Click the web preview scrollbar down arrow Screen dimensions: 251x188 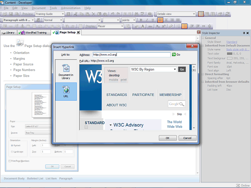point(194,128)
